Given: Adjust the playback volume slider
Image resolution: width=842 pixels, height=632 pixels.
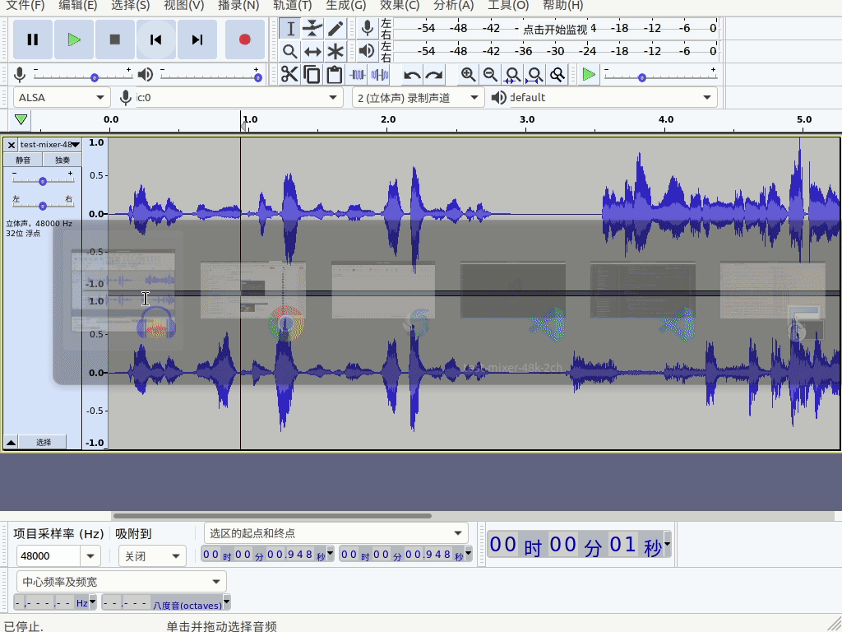Looking at the screenshot, I should click(x=210, y=77).
